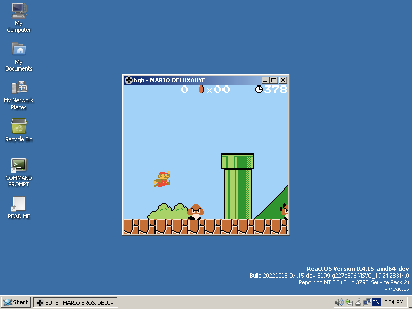The height and width of the screenshot is (309, 412).
Task: Click Mario jumping in the game
Action: coord(162,179)
